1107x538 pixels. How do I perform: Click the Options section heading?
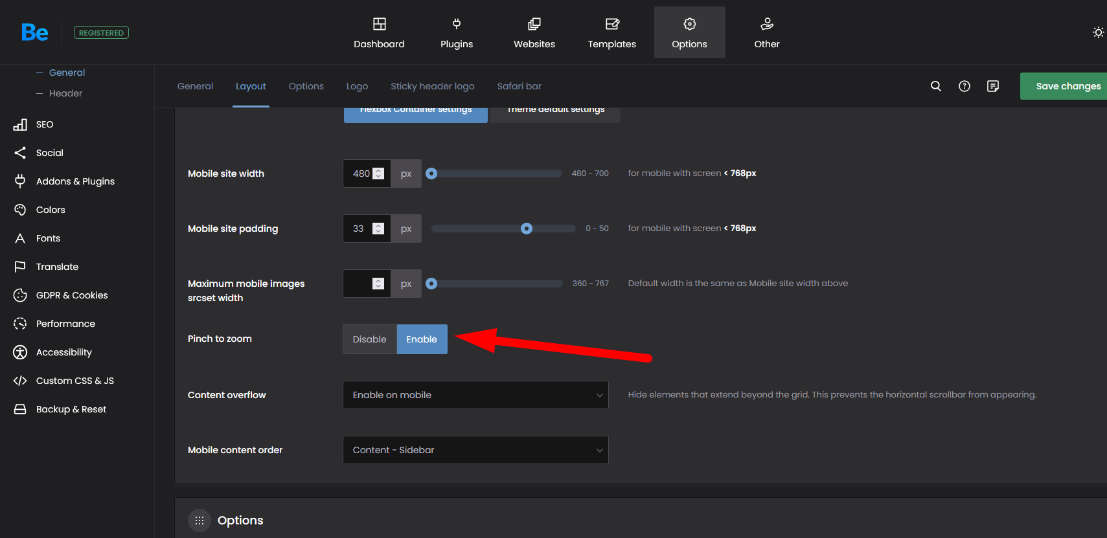(x=240, y=521)
